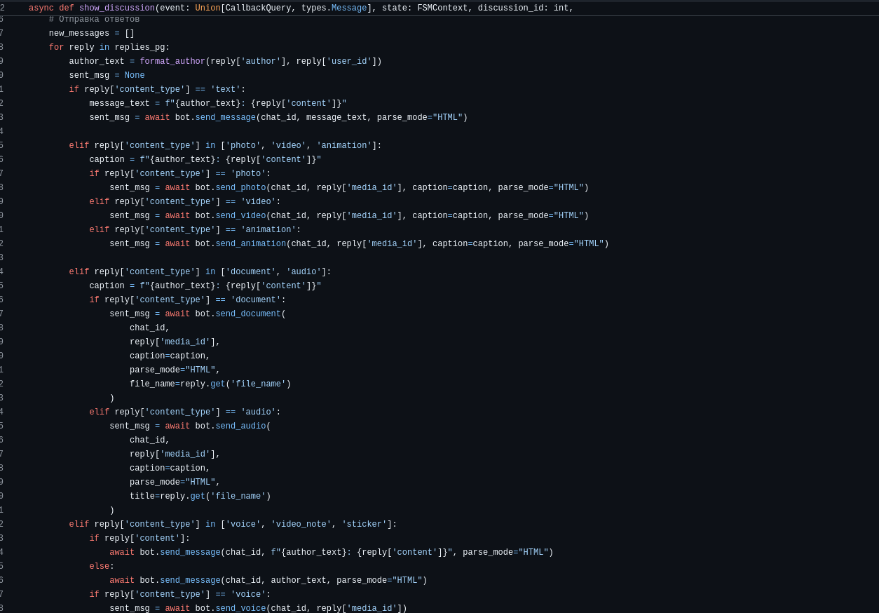Click the 'text' content_type condition line
The width and height of the screenshot is (879, 613).
coord(158,90)
